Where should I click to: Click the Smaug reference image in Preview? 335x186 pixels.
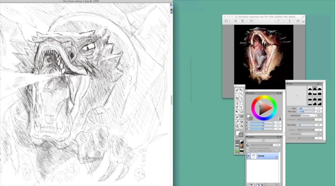point(264,57)
